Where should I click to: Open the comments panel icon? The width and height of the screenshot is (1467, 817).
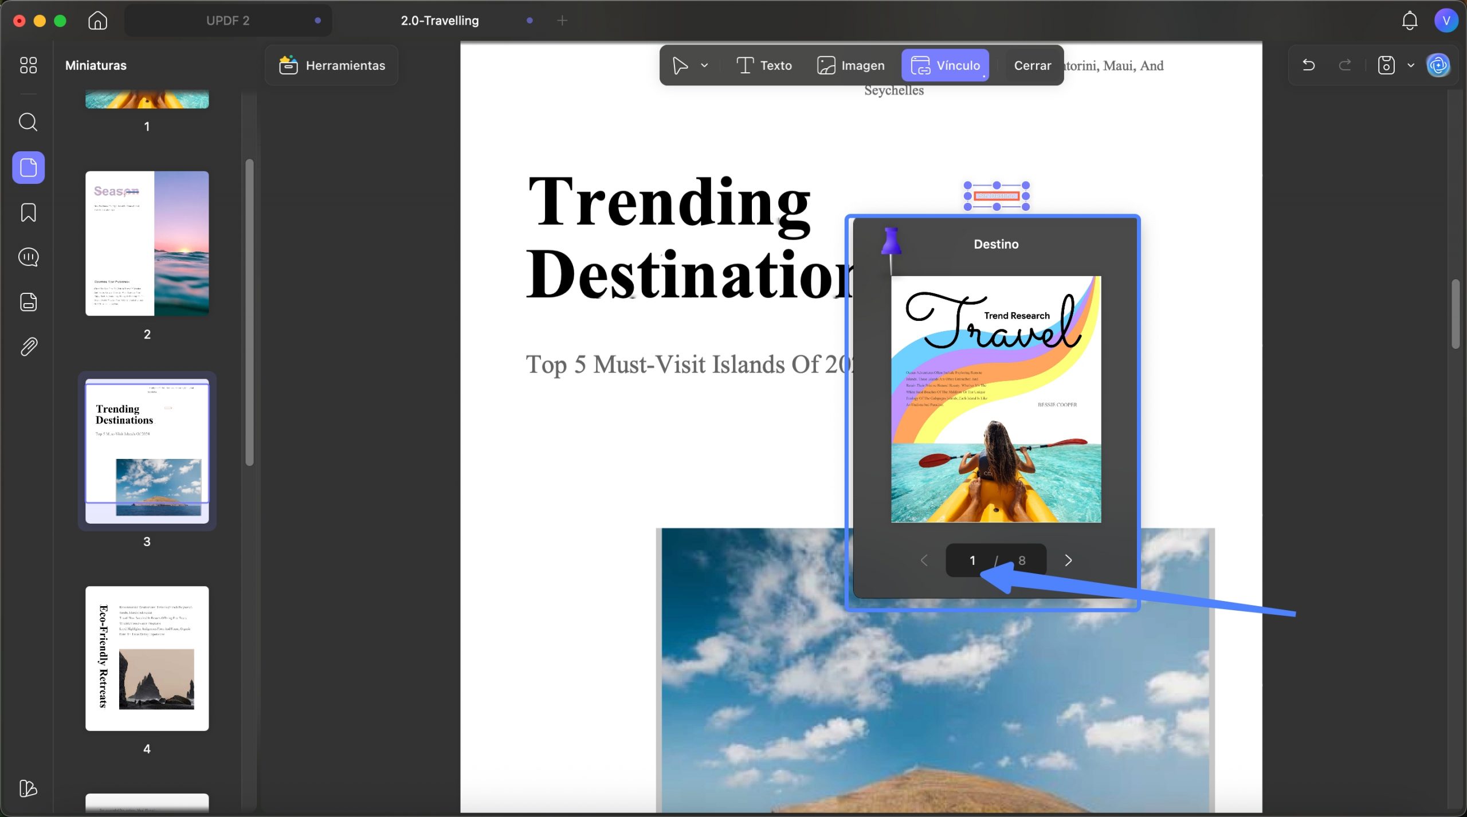click(x=28, y=257)
